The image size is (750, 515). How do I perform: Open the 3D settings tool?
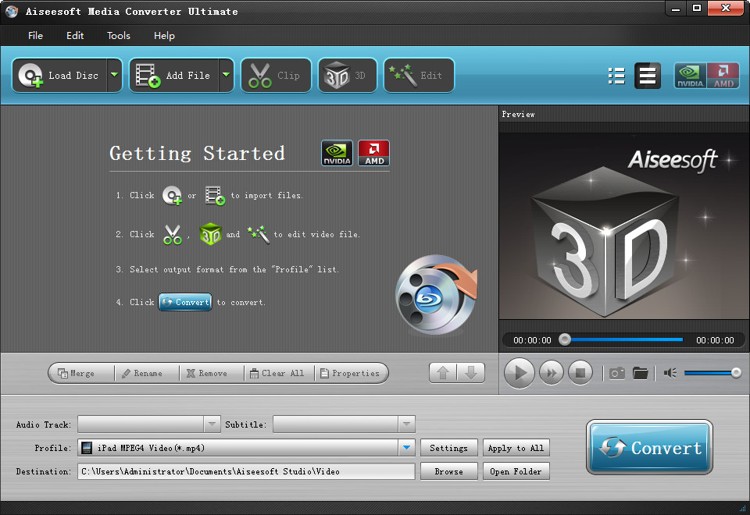(347, 76)
